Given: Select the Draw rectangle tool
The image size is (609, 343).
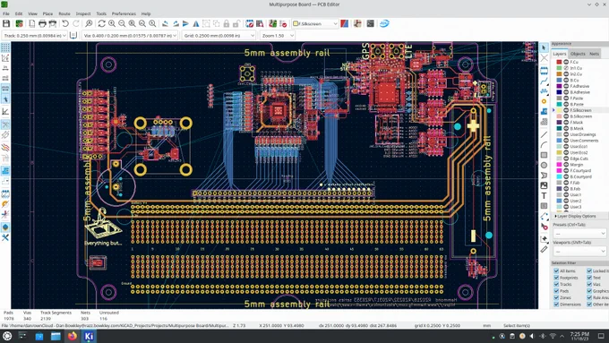Looking at the screenshot, I should [544, 155].
